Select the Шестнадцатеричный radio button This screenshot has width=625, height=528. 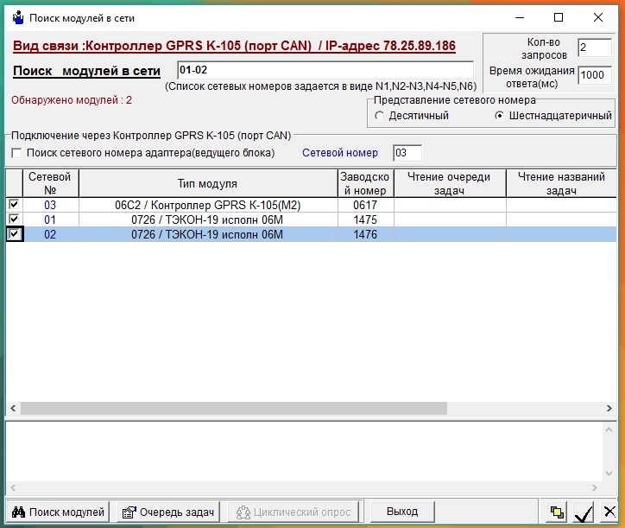[499, 116]
